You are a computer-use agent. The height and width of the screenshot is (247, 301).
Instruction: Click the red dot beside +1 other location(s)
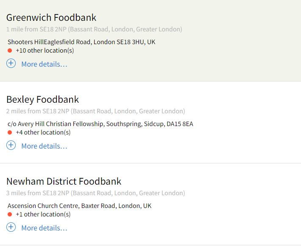(x=10, y=214)
